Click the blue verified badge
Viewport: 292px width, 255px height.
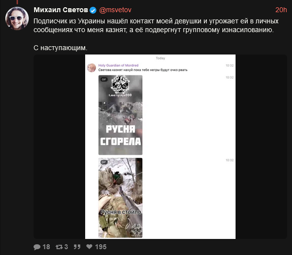93,10
